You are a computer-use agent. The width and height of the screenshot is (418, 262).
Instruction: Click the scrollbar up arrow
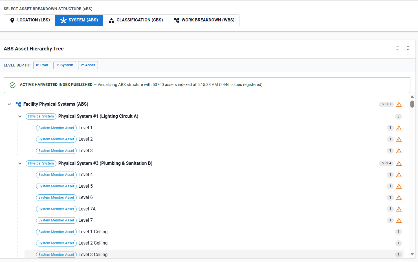tap(412, 97)
